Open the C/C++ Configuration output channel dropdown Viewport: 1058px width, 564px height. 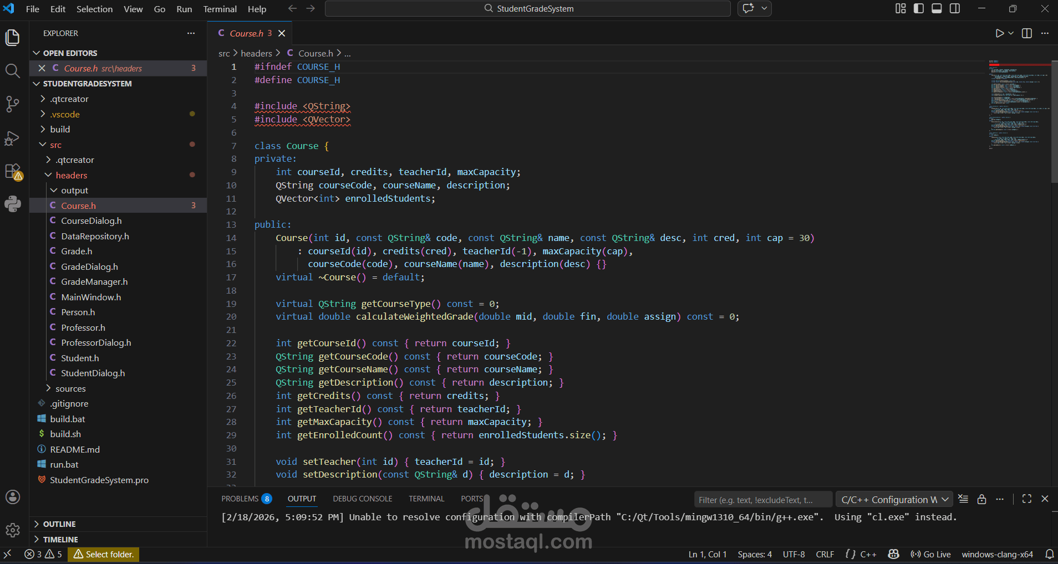click(894, 500)
